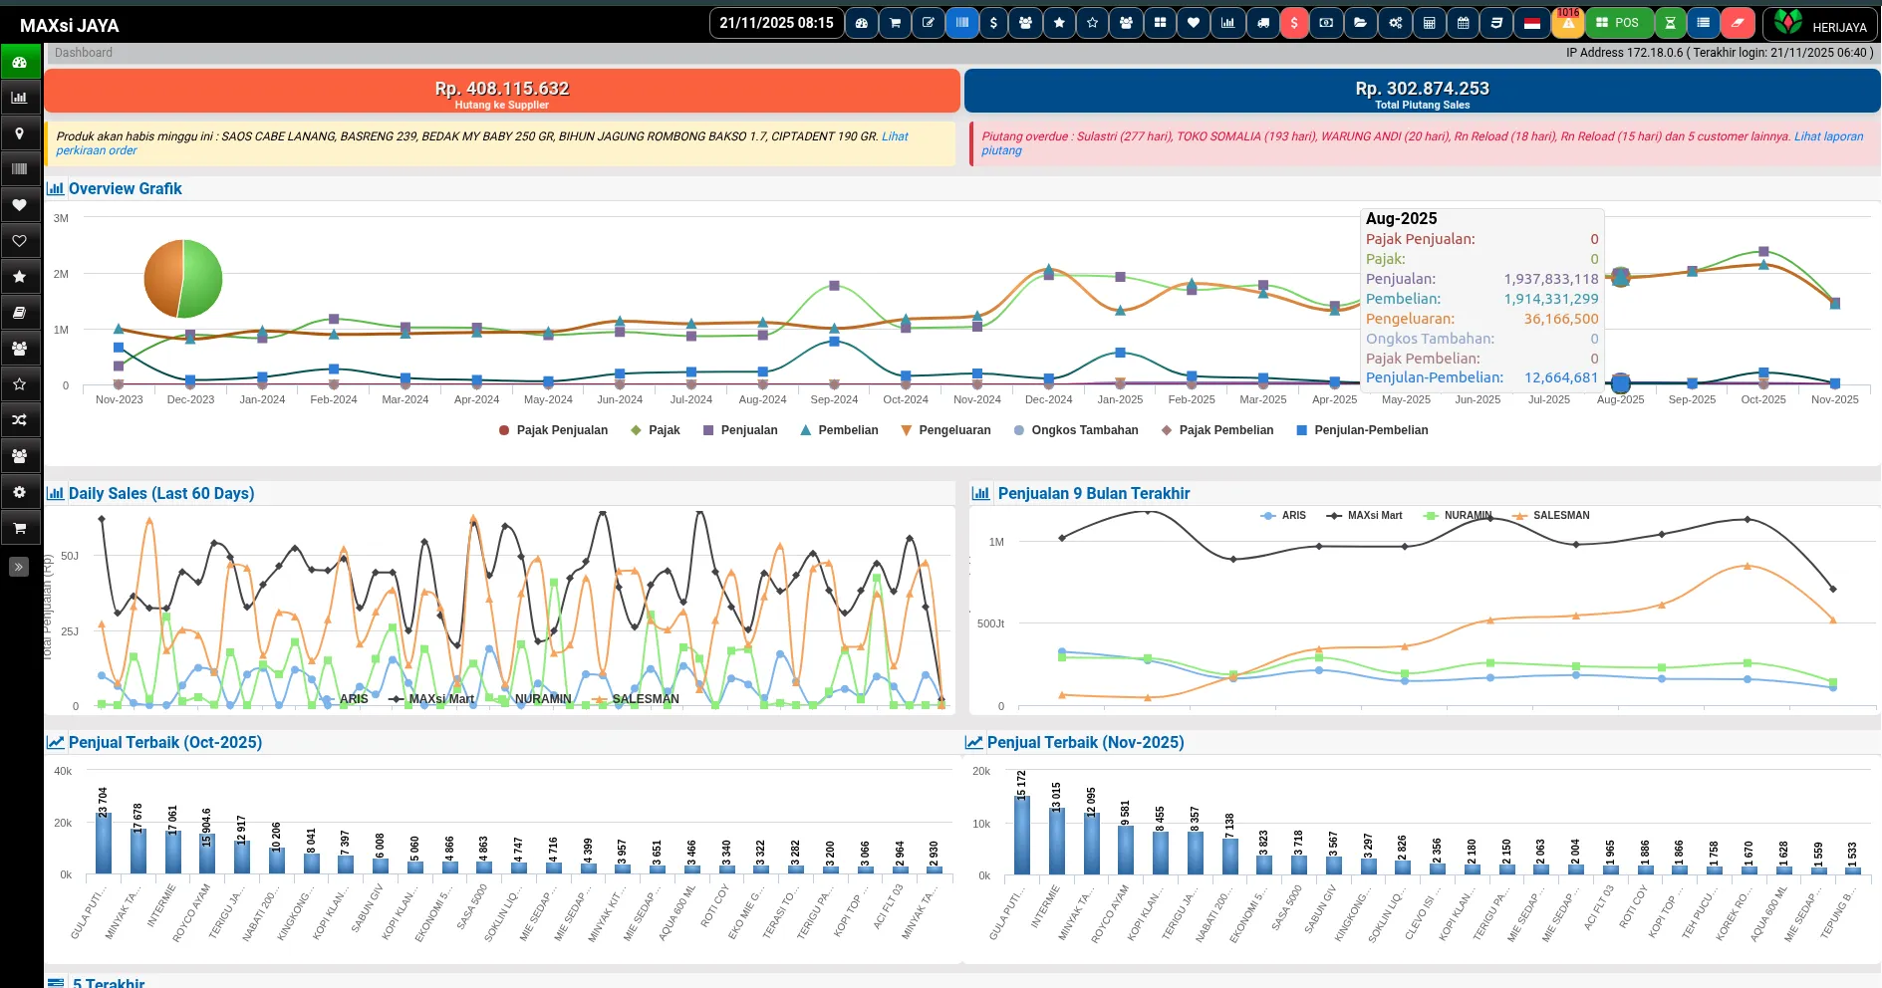Open the calculator icon in top toolbar
The image size is (1882, 988).
point(1429,22)
